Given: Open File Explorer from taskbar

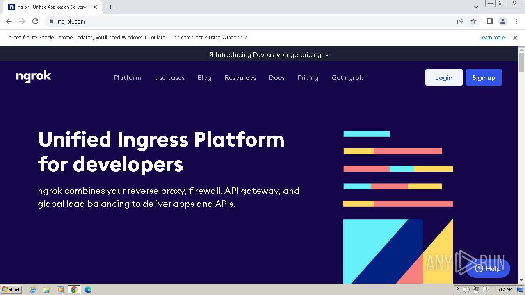Looking at the screenshot, I should [46, 290].
